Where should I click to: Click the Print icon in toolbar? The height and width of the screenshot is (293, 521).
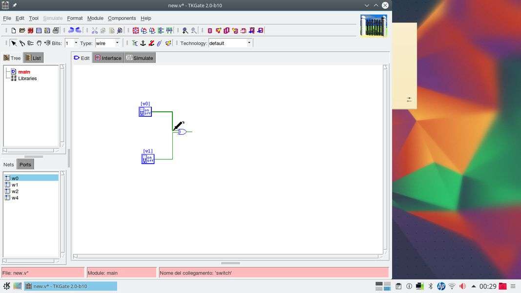click(x=56, y=30)
